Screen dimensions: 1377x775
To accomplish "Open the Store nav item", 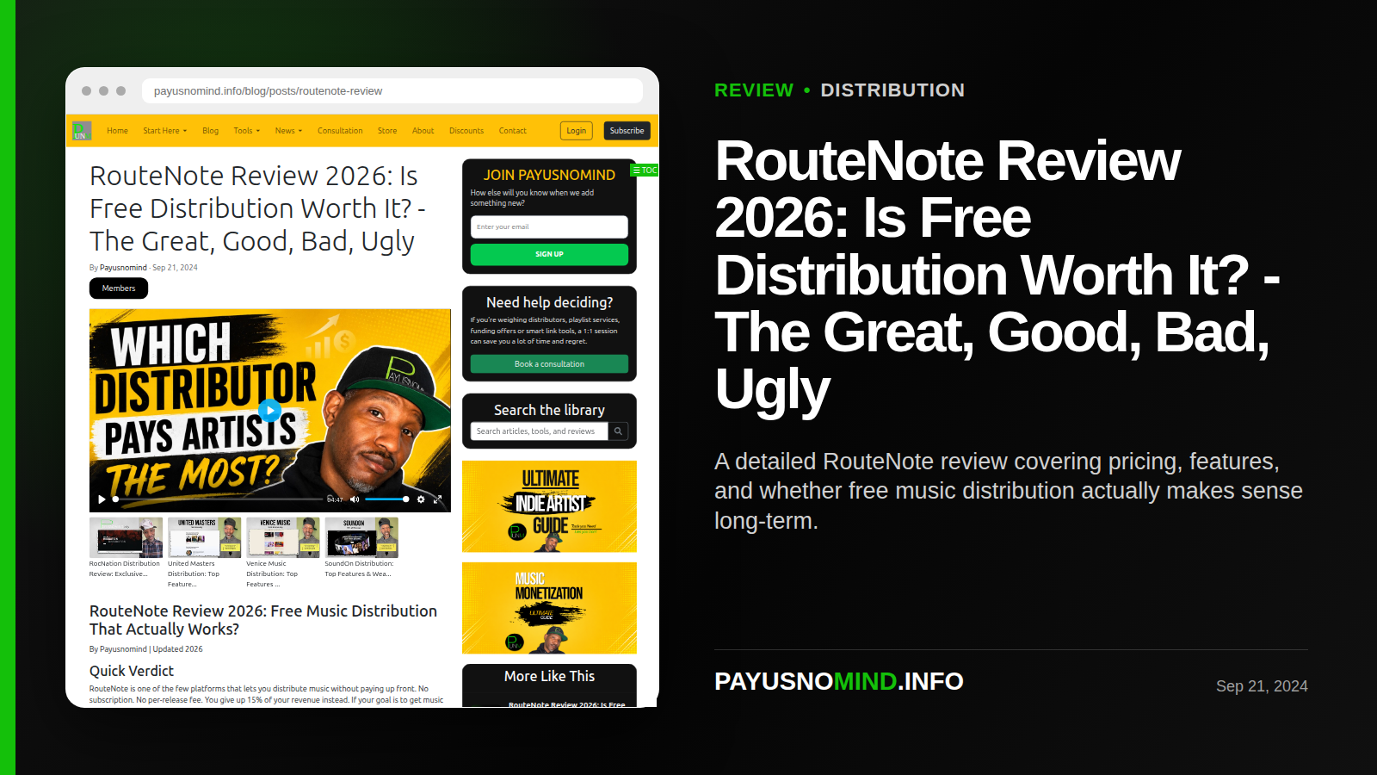I will 387,131.
